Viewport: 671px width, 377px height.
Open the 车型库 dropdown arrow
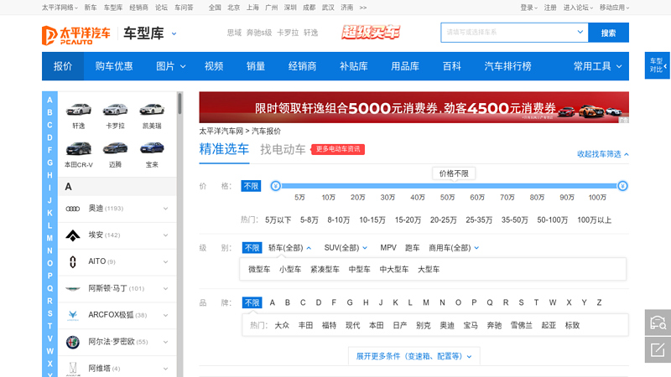pos(174,34)
